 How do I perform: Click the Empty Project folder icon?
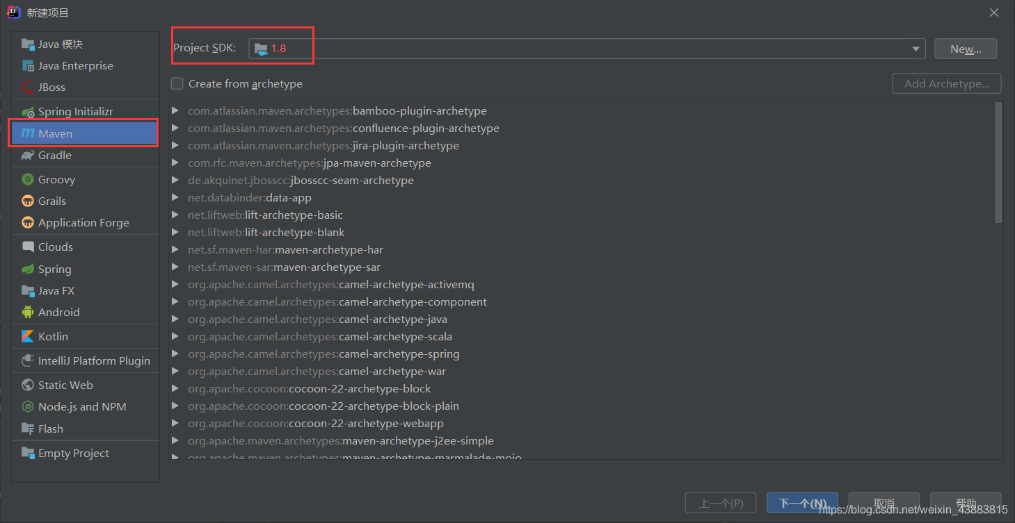coord(28,454)
